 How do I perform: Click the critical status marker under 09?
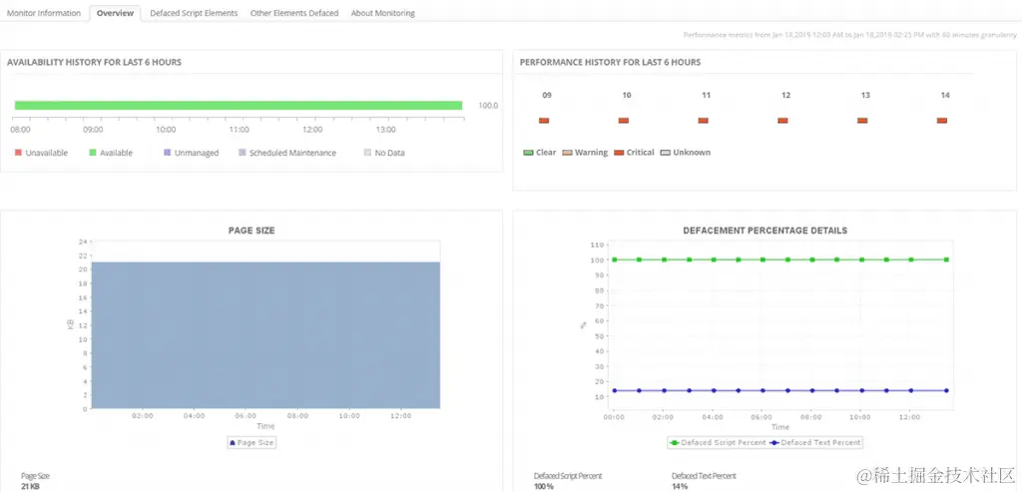tap(544, 121)
